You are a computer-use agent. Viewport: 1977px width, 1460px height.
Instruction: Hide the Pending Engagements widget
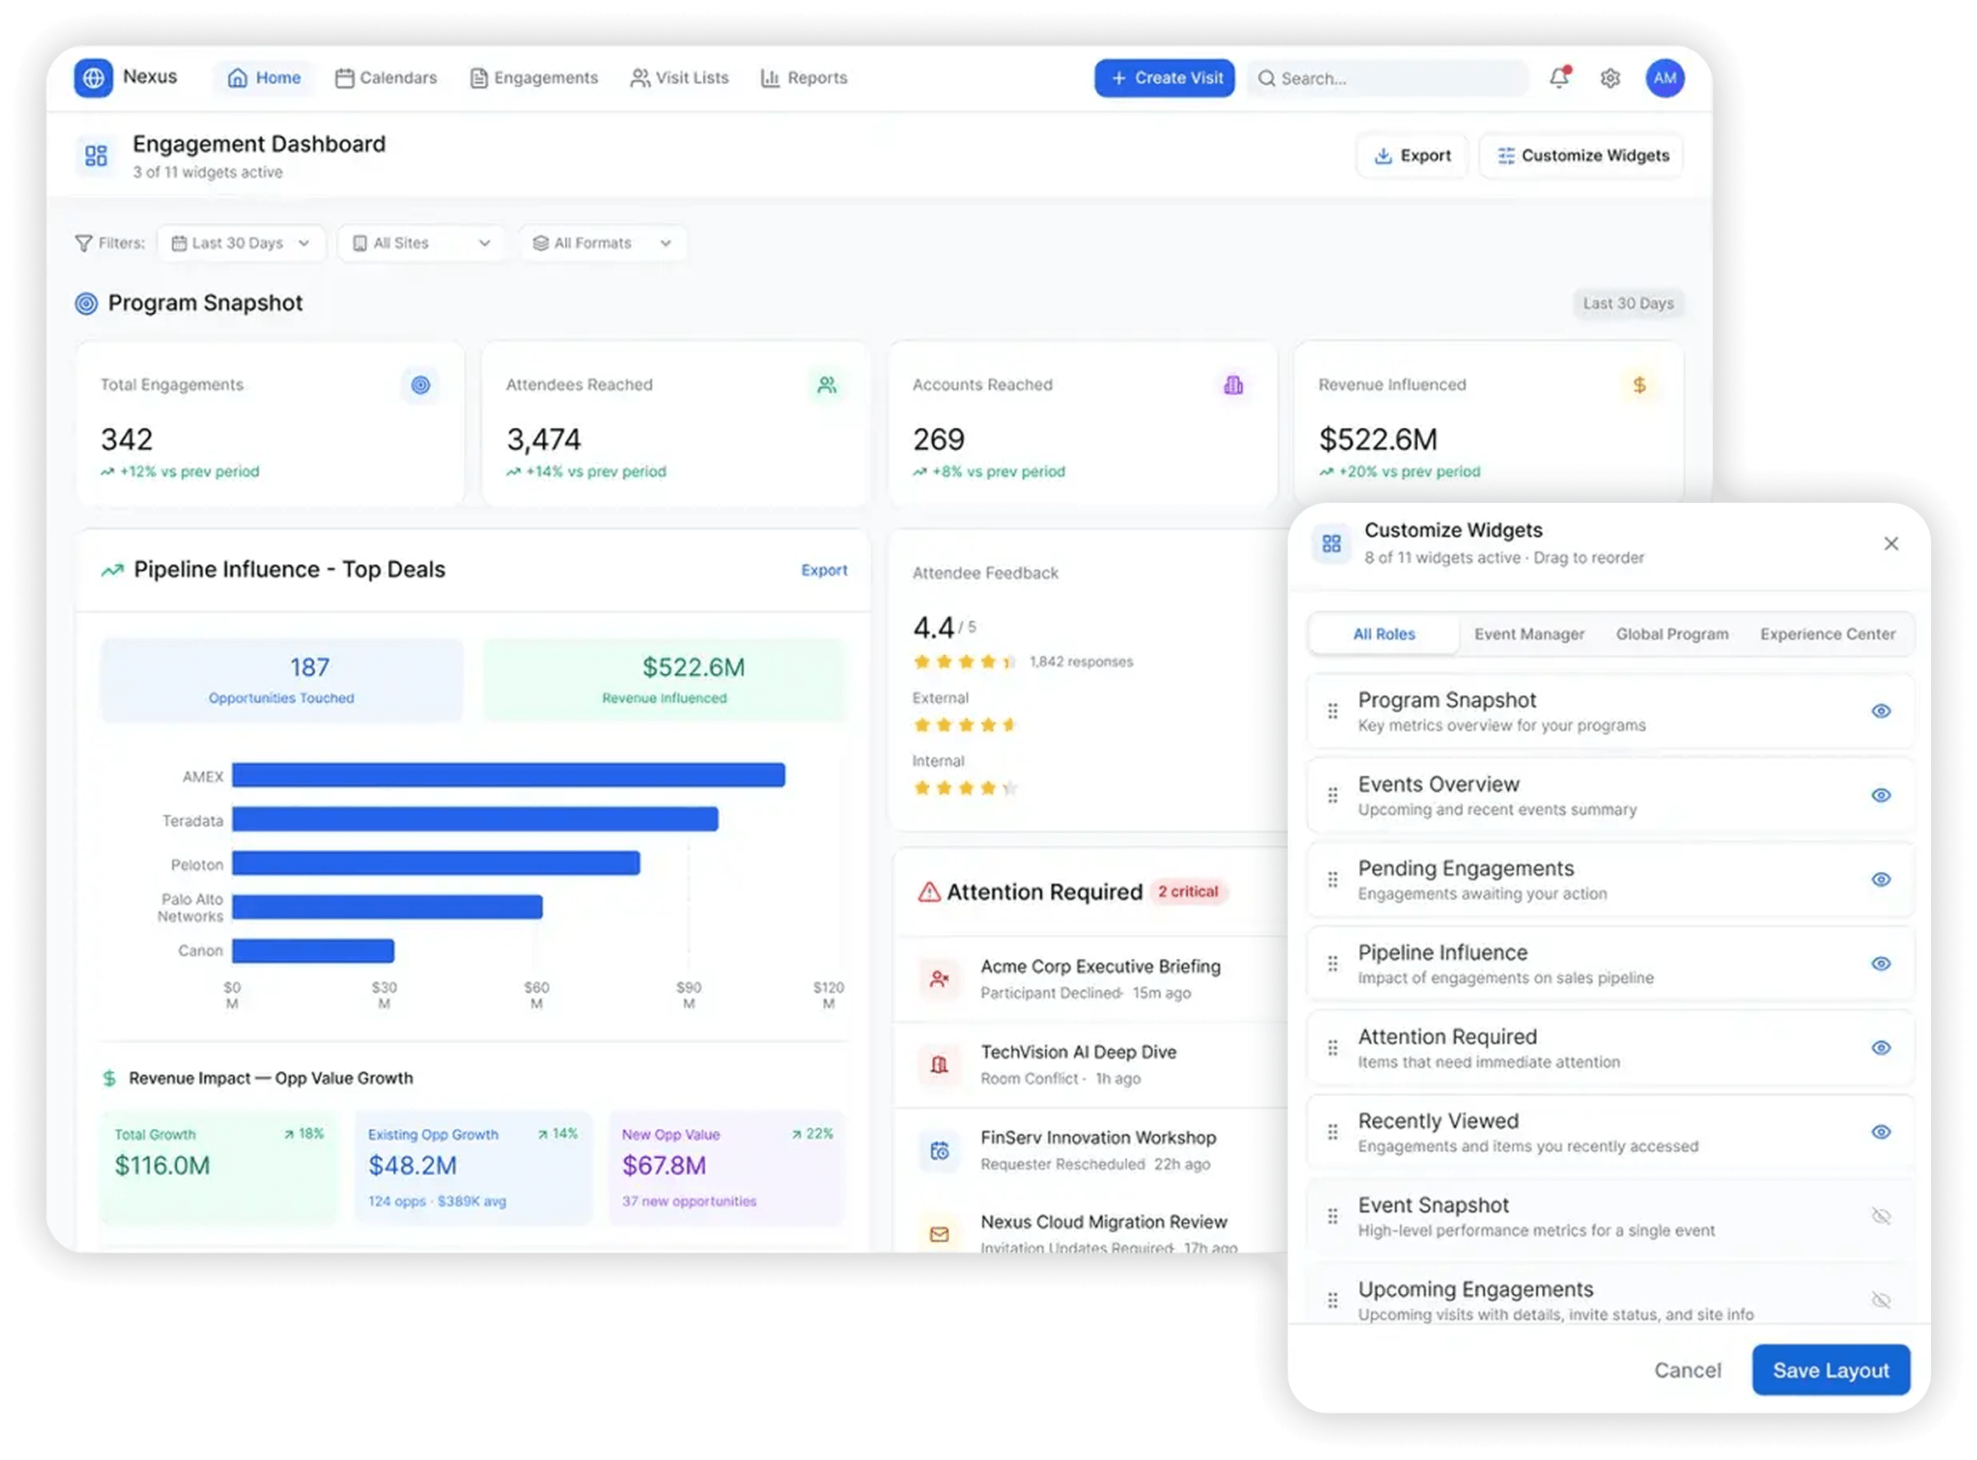(1882, 881)
